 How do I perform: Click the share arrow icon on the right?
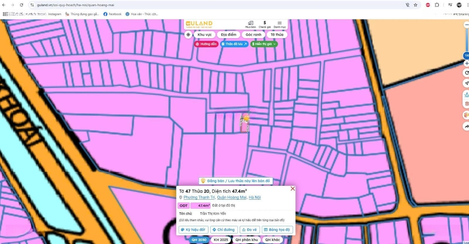click(x=466, y=126)
